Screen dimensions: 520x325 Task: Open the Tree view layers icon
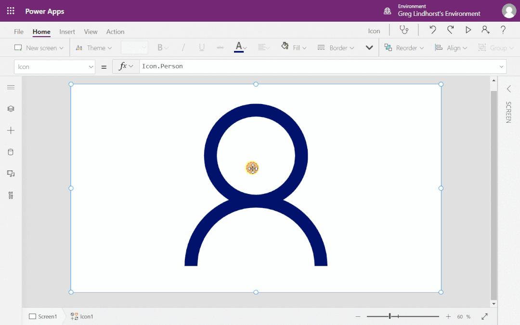click(x=11, y=108)
